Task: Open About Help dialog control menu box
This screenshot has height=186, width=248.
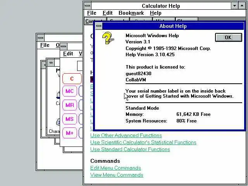Action: coord(99,26)
